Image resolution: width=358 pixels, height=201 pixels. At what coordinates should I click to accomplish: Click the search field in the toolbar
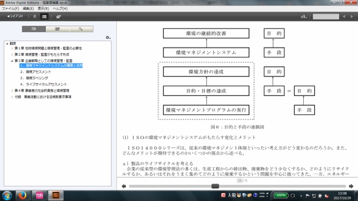(x=326, y=17)
